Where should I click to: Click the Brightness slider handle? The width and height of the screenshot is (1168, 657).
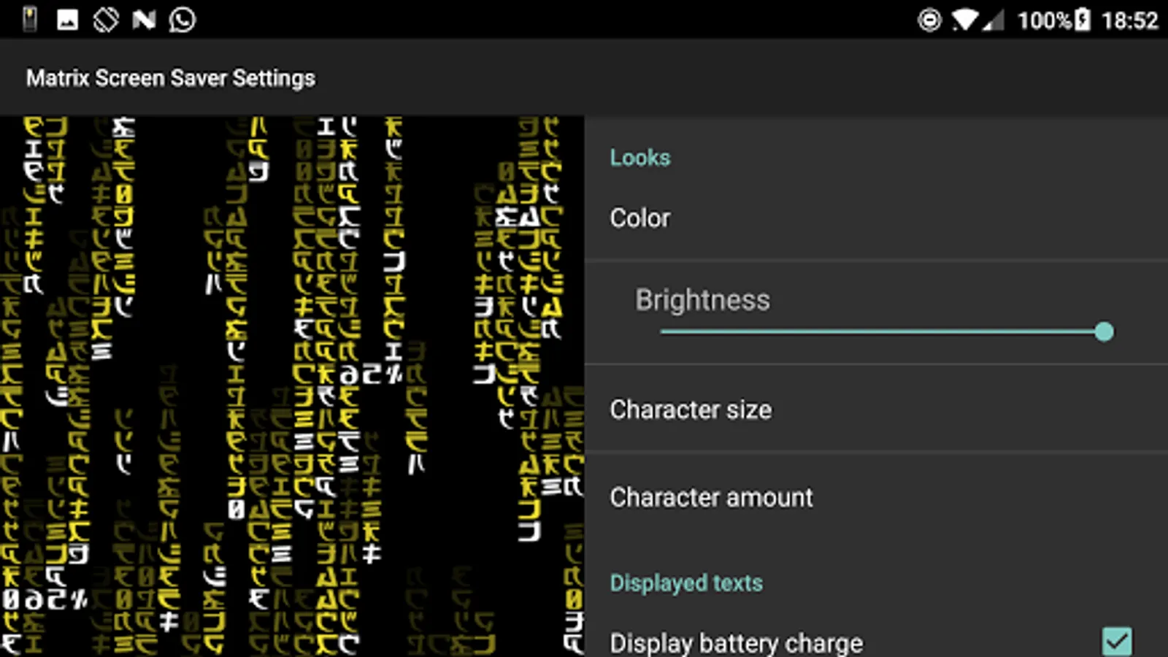click(x=1104, y=332)
